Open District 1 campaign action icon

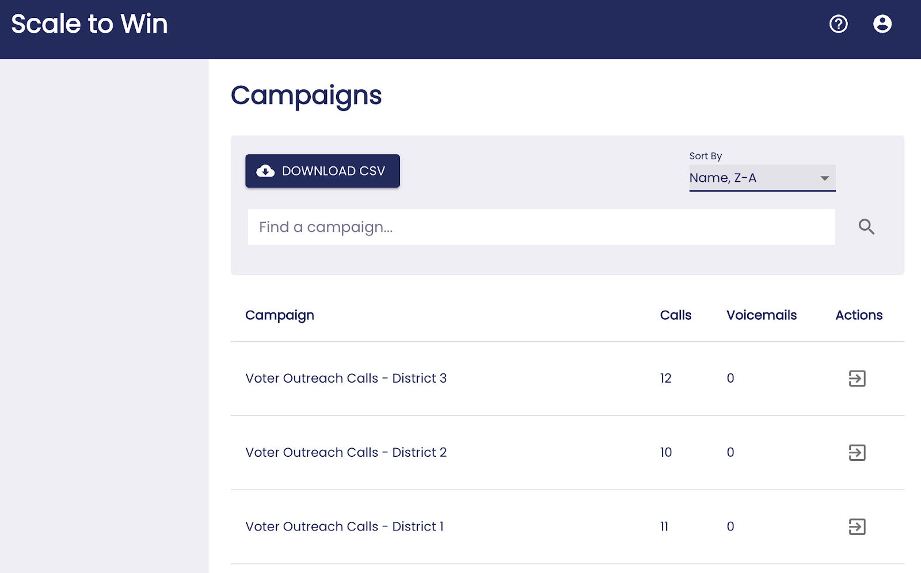857,527
